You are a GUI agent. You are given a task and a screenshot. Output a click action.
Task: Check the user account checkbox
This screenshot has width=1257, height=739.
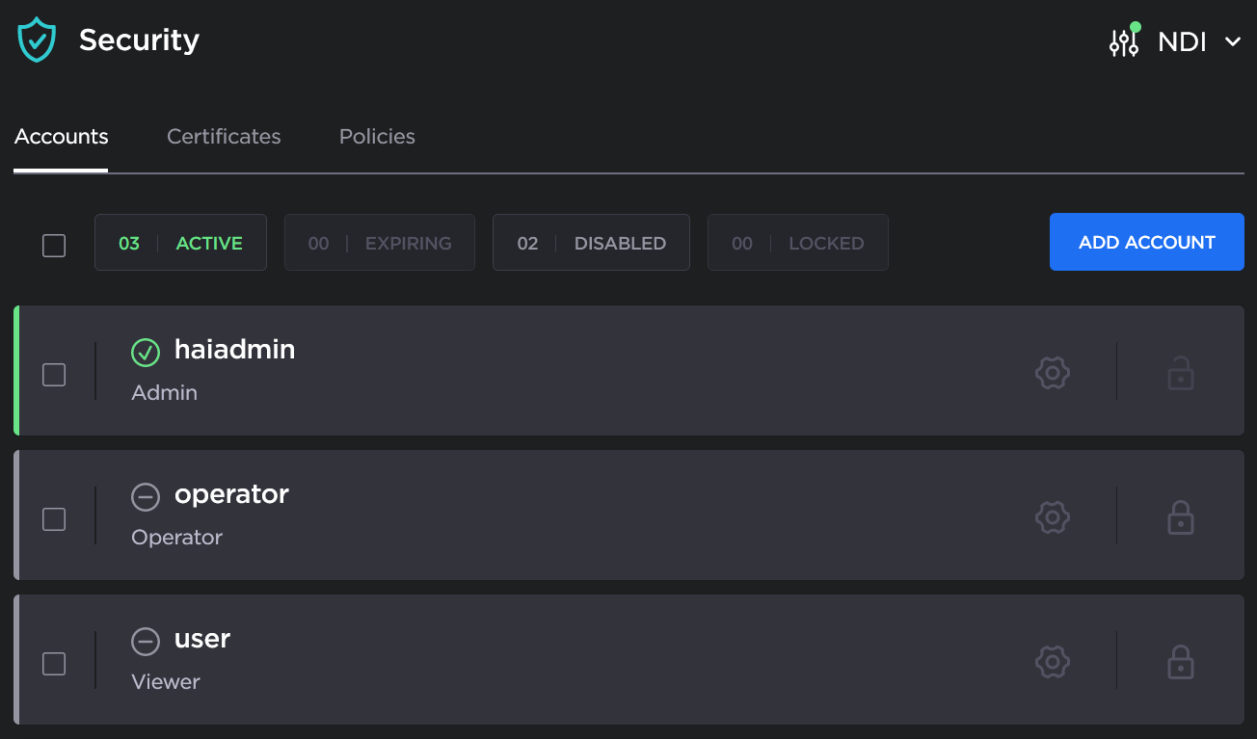point(54,664)
